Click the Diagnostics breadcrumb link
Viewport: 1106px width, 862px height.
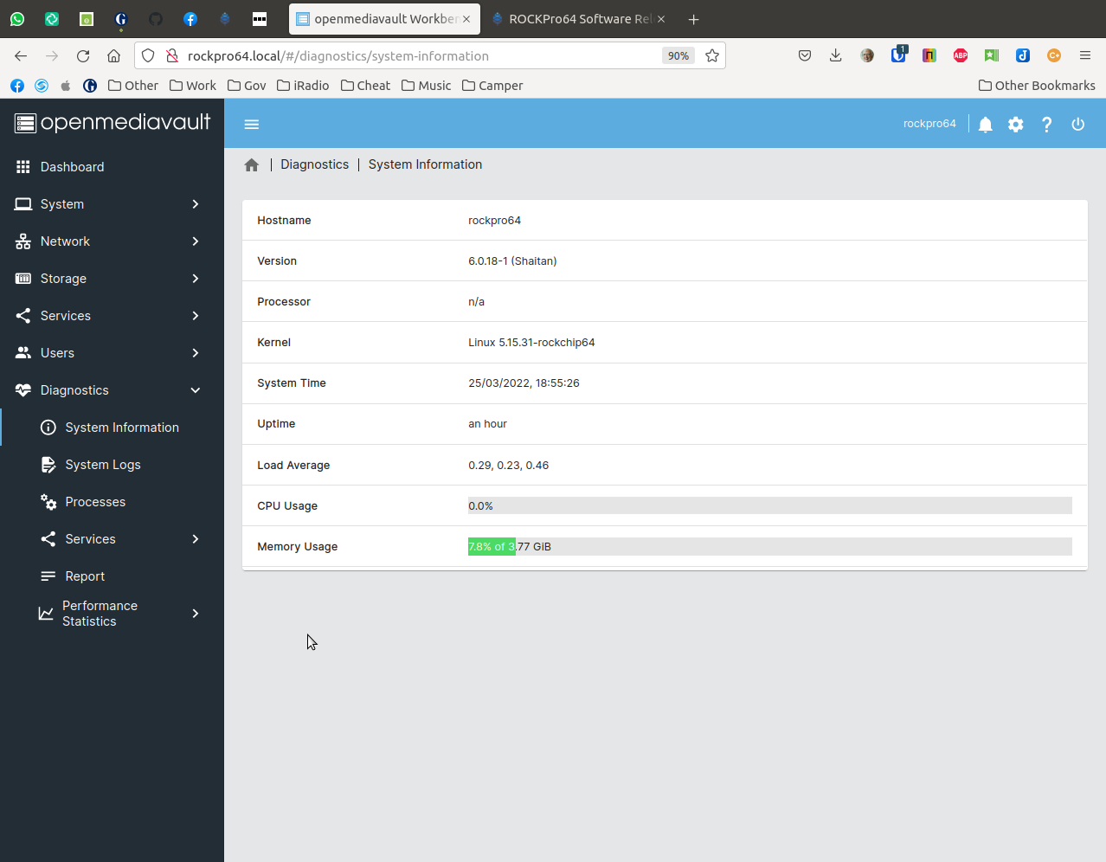314,164
